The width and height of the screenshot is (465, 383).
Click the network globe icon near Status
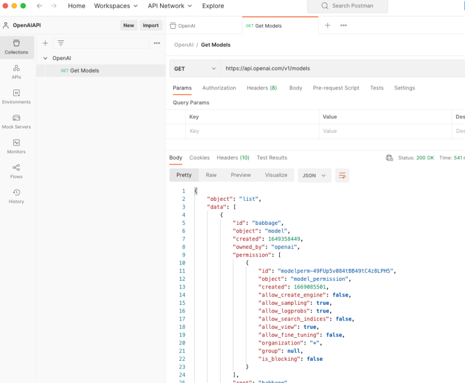(389, 158)
